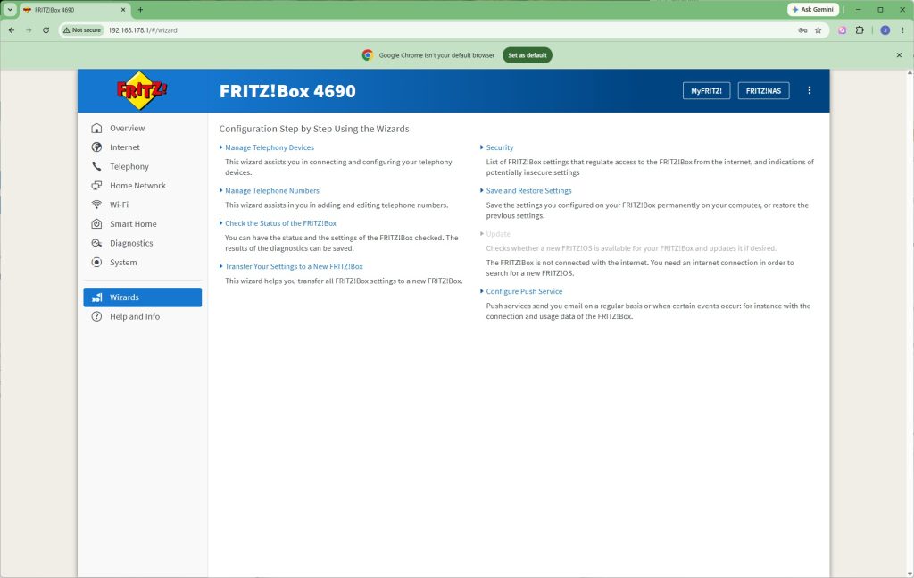This screenshot has width=914, height=578.
Task: Open the Manage Telephone Numbers link
Action: (272, 190)
